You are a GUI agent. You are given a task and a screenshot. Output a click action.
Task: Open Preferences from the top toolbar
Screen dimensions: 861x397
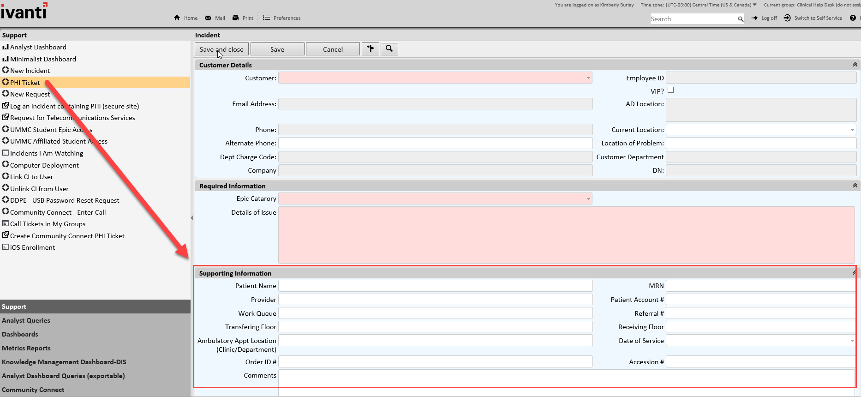[281, 18]
